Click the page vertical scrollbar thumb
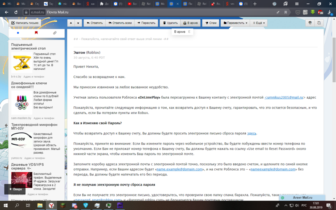This screenshot has width=336, height=210. 334,59
